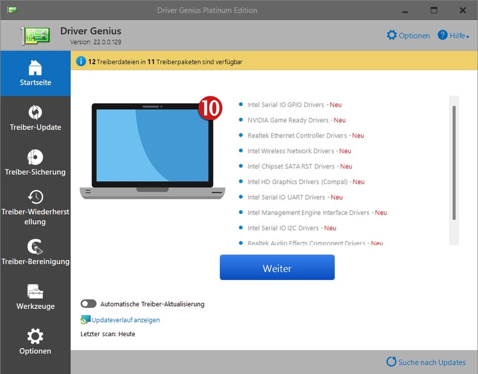Screen dimensions: 478x374
Task: Open the Optionen settings gear
Action: 35,342
